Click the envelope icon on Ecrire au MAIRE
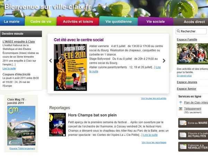The height and width of the screenshot is (156, 208). 183,123
